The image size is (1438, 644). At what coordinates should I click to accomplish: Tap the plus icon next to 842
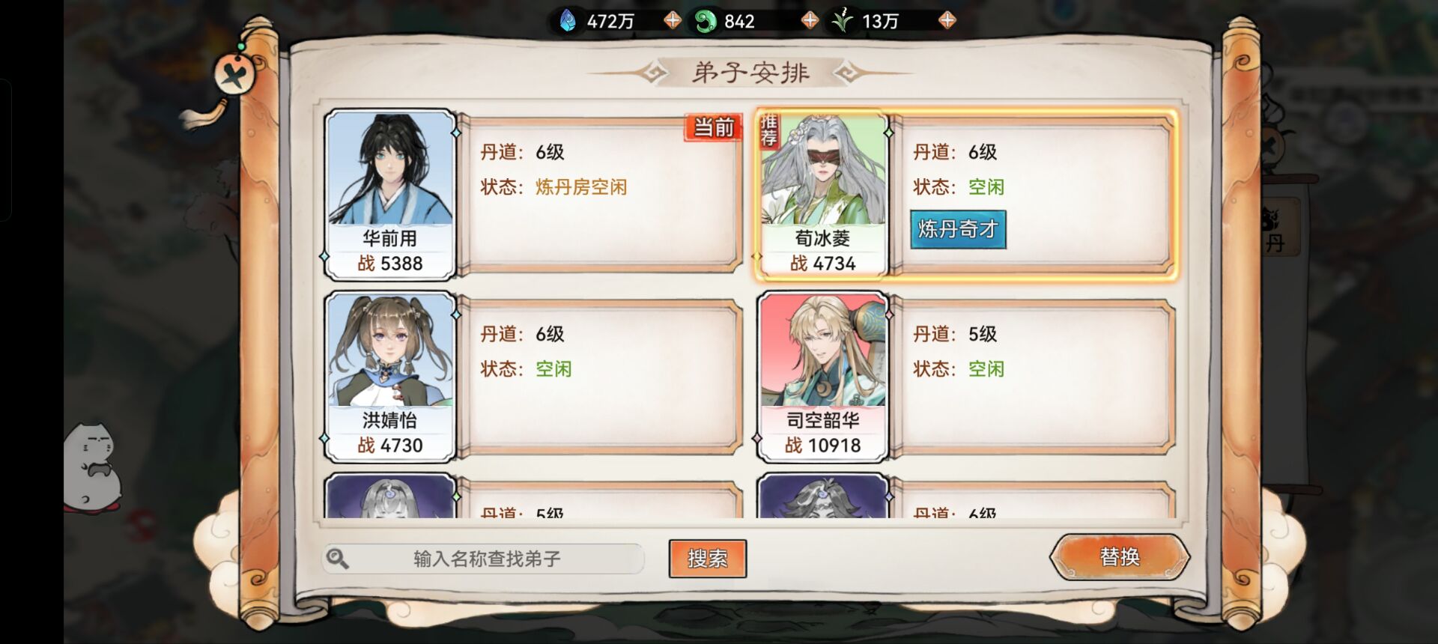[x=810, y=20]
